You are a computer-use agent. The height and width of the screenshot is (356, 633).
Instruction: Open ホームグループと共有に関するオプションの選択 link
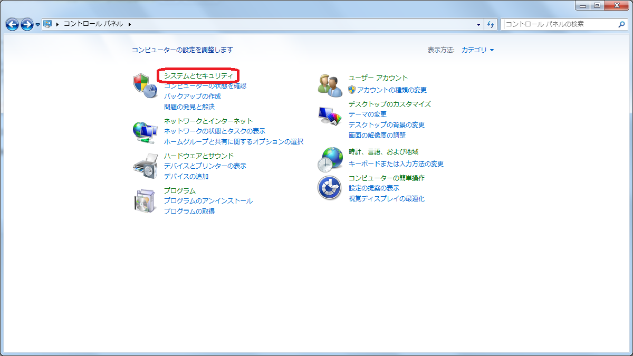[233, 142]
